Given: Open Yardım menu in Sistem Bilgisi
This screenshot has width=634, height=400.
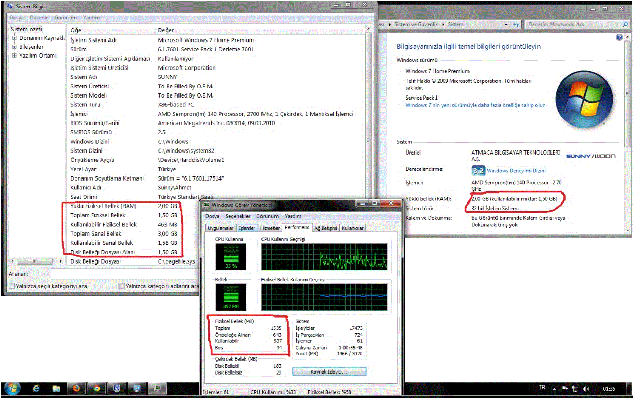Looking at the screenshot, I should 91,17.
